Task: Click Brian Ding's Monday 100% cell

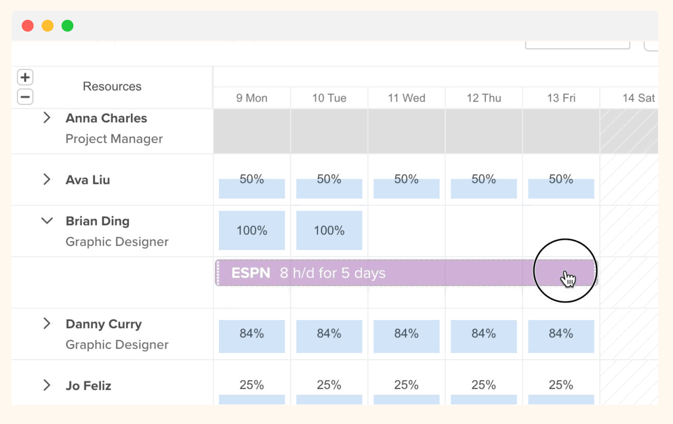Action: pyautogui.click(x=252, y=231)
